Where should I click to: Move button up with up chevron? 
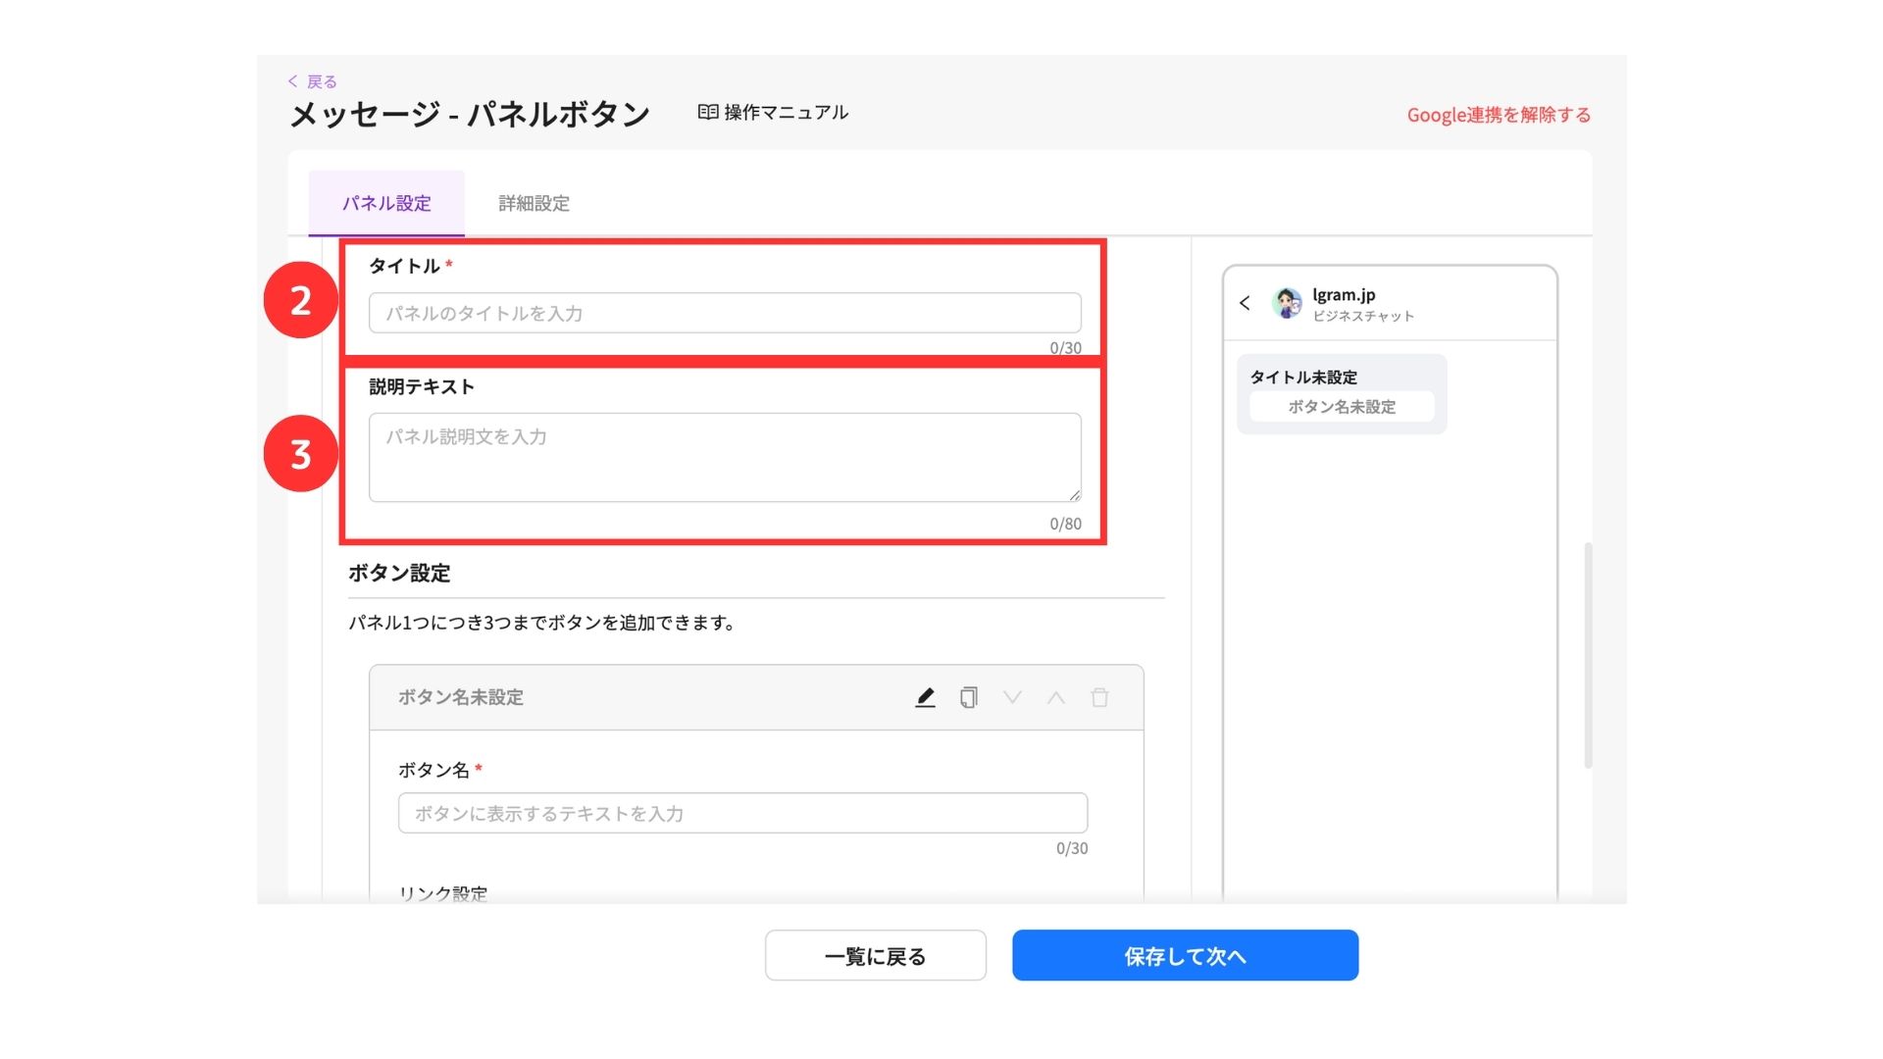(1055, 697)
